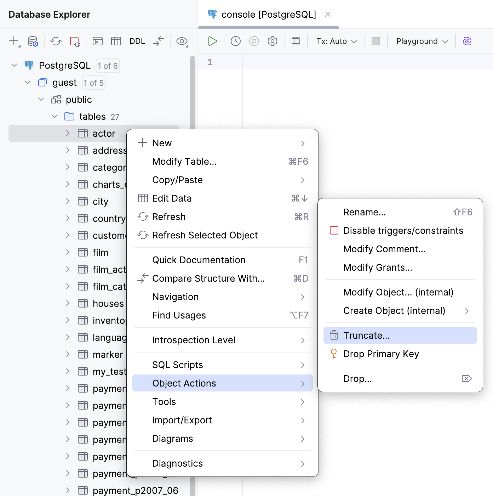Expand the film table node
Screen dimensions: 493x496
(68, 252)
